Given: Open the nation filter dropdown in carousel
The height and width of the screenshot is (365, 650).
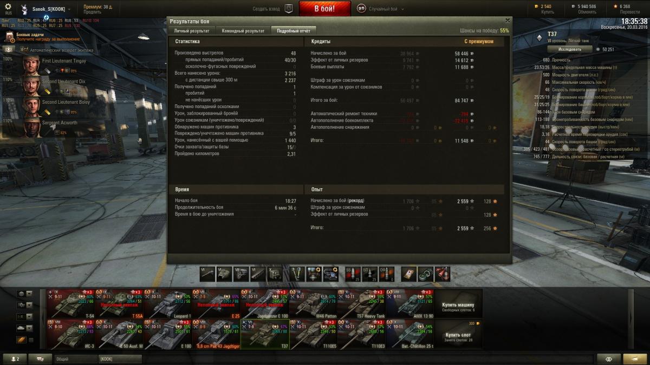Looking at the screenshot, I should (25, 294).
